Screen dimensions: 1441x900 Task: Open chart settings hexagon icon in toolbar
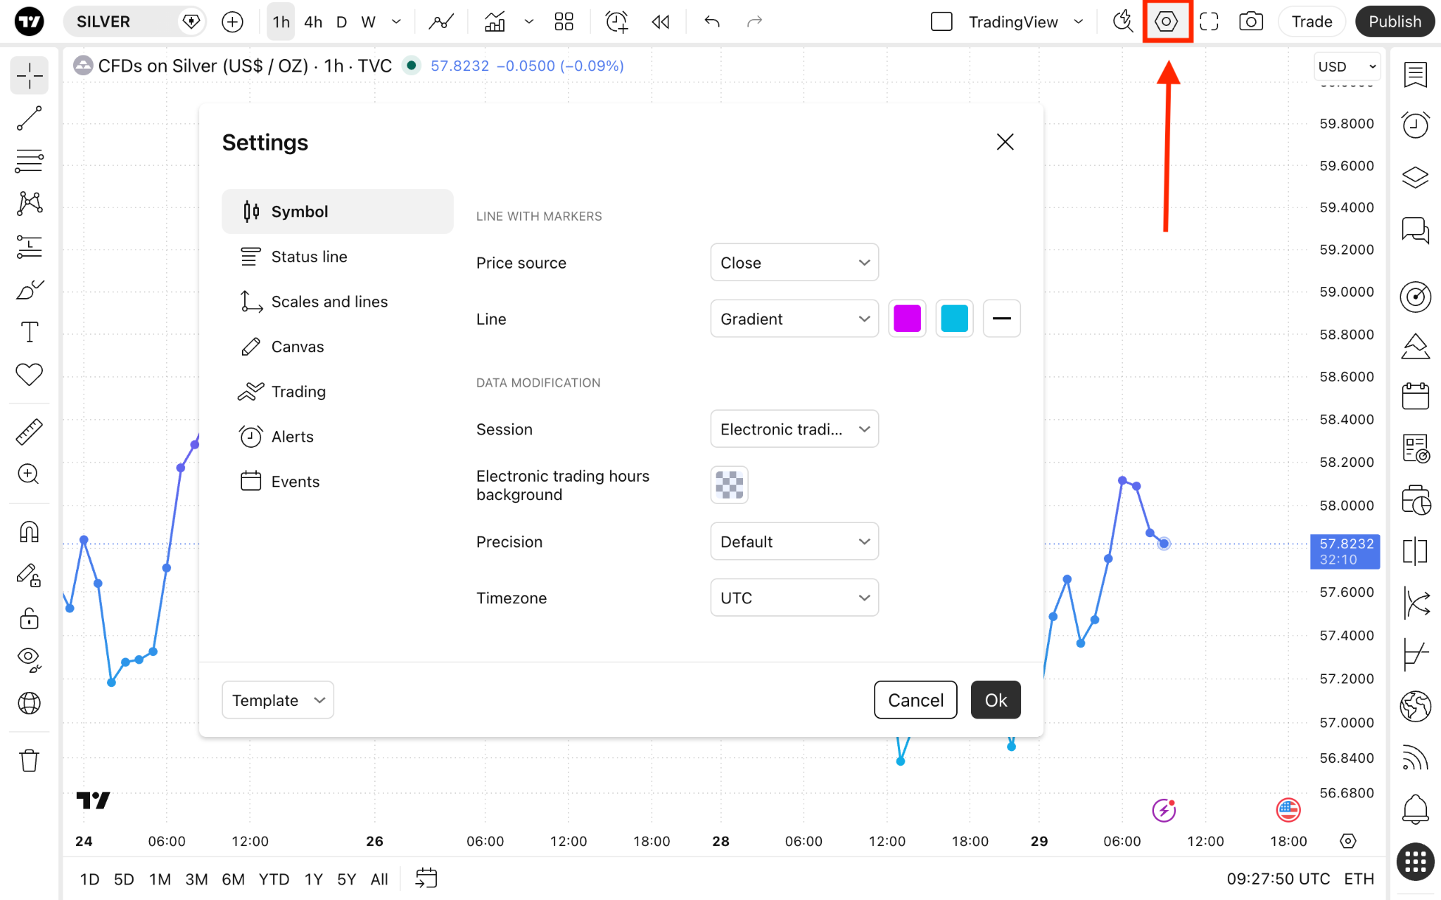1167,22
